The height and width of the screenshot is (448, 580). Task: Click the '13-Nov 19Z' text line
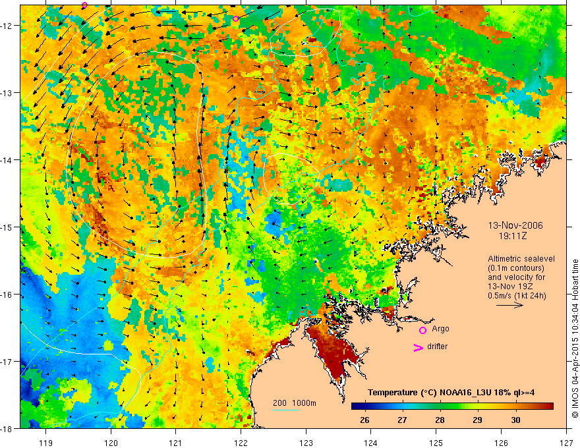[511, 287]
